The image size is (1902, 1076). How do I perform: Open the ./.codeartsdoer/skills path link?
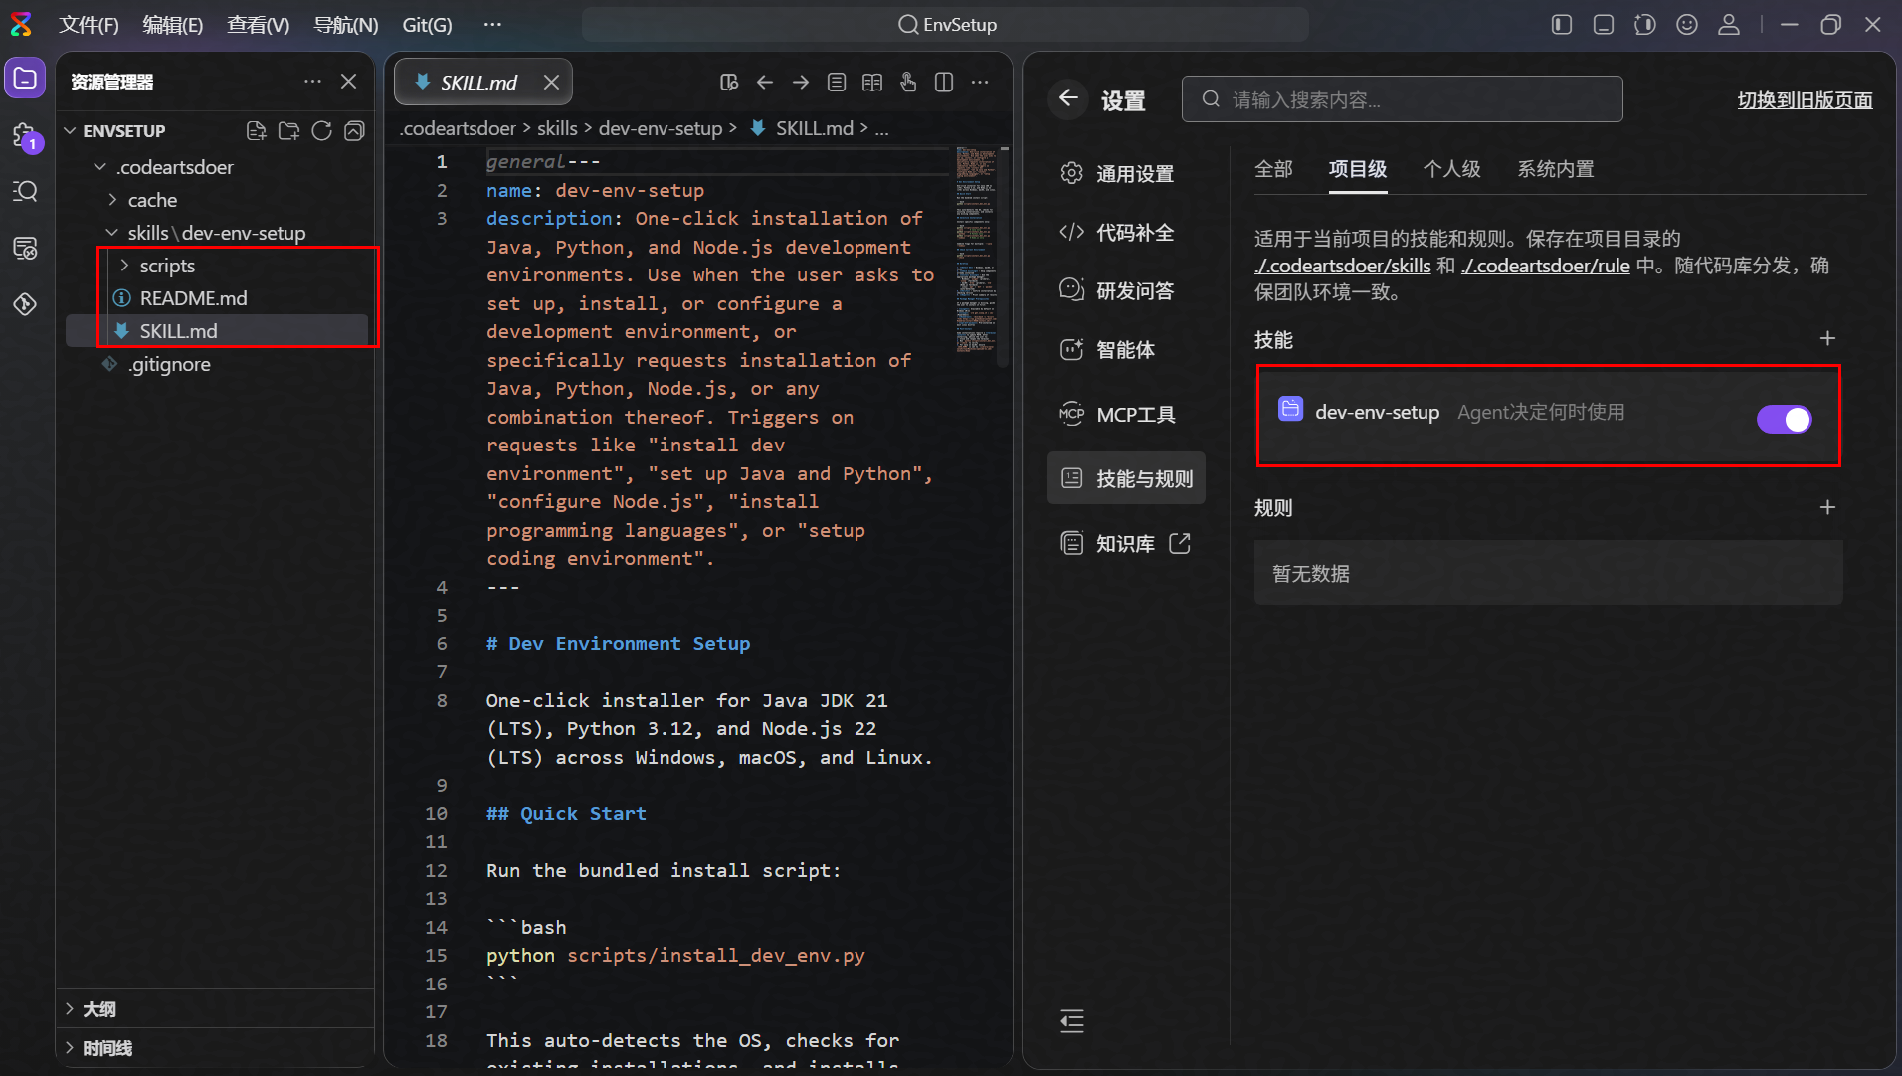click(1342, 266)
